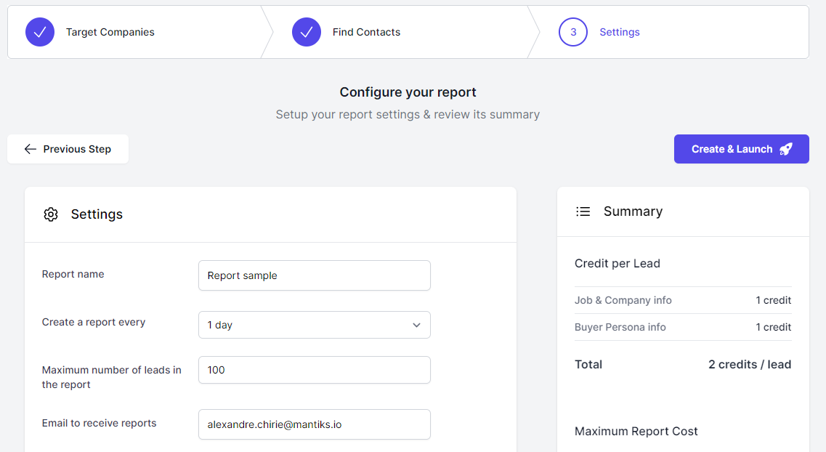Screen dimensions: 826x452
Task: Focus the Report name input field
Action: coord(314,275)
